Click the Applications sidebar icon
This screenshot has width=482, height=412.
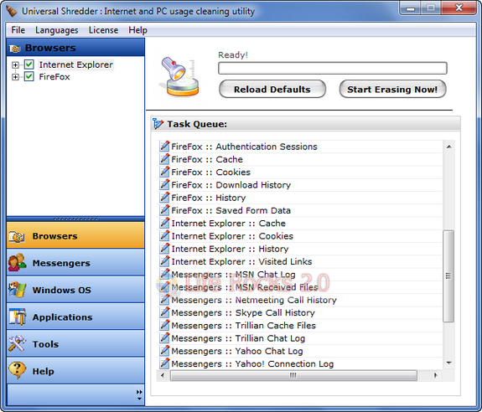pyautogui.click(x=17, y=317)
